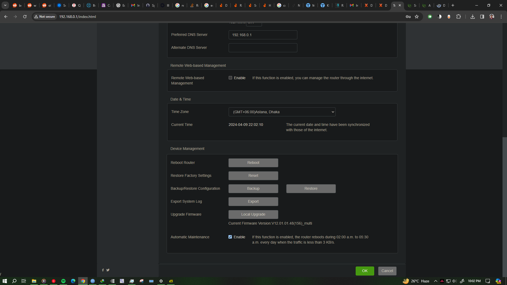This screenshot has width=507, height=285.
Task: Click the Not secure site info badge
Action: tap(44, 17)
